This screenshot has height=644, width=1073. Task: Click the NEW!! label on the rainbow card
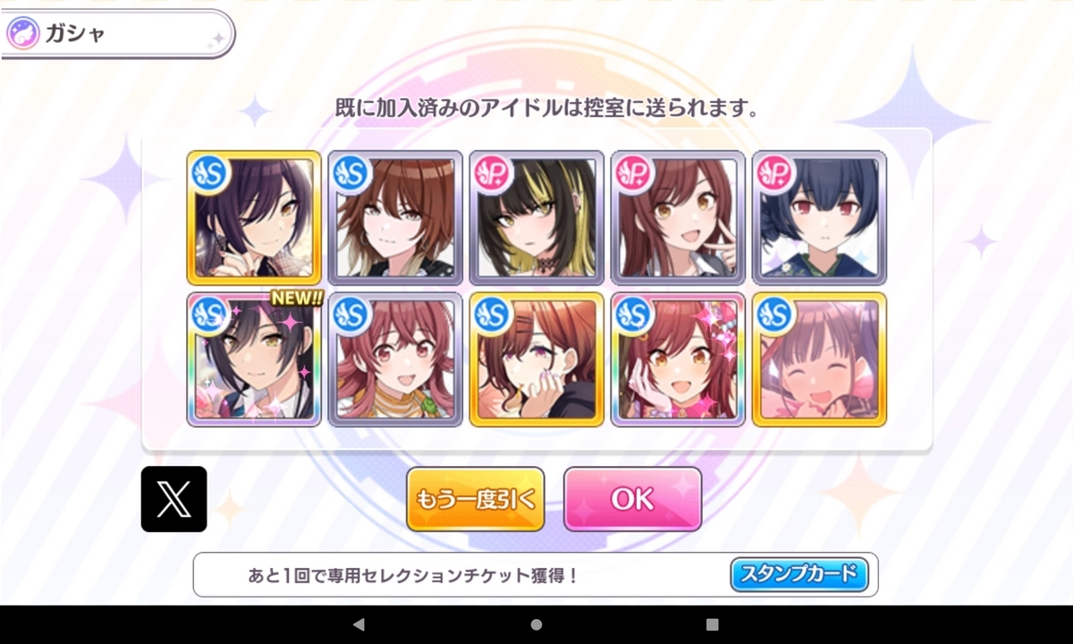coord(296,298)
